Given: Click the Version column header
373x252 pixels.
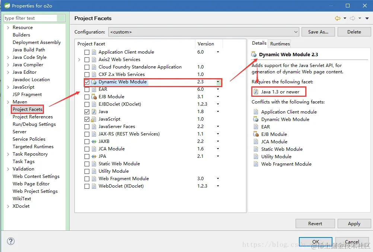Looking at the screenshot, I should point(208,44).
